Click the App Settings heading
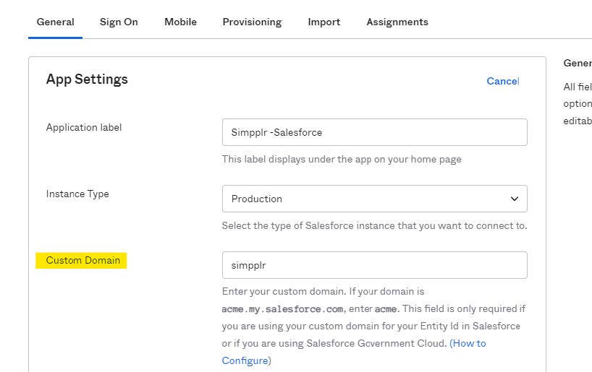Viewport: 592px width, 372px height. (x=87, y=79)
